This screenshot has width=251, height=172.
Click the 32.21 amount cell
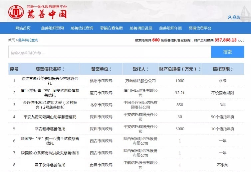(180, 93)
